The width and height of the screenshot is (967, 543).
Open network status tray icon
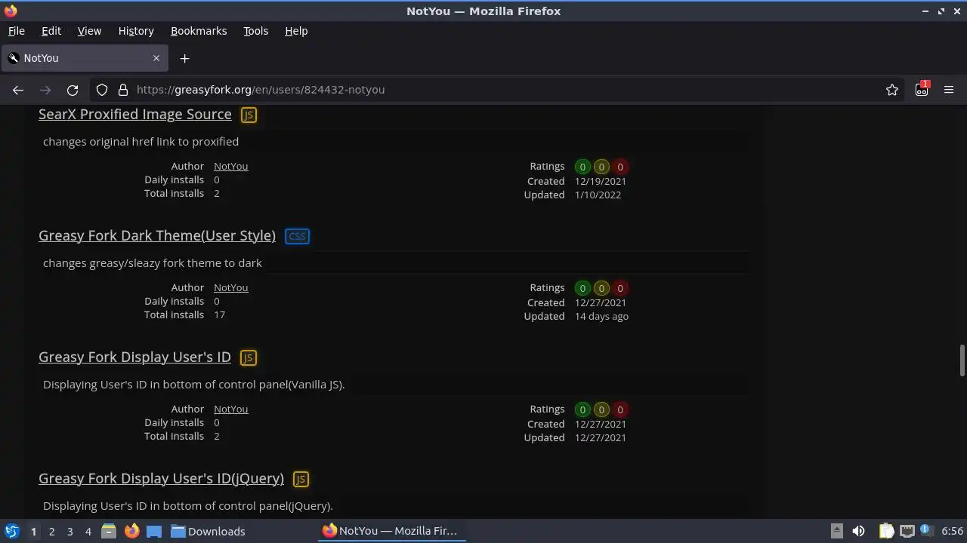point(907,531)
